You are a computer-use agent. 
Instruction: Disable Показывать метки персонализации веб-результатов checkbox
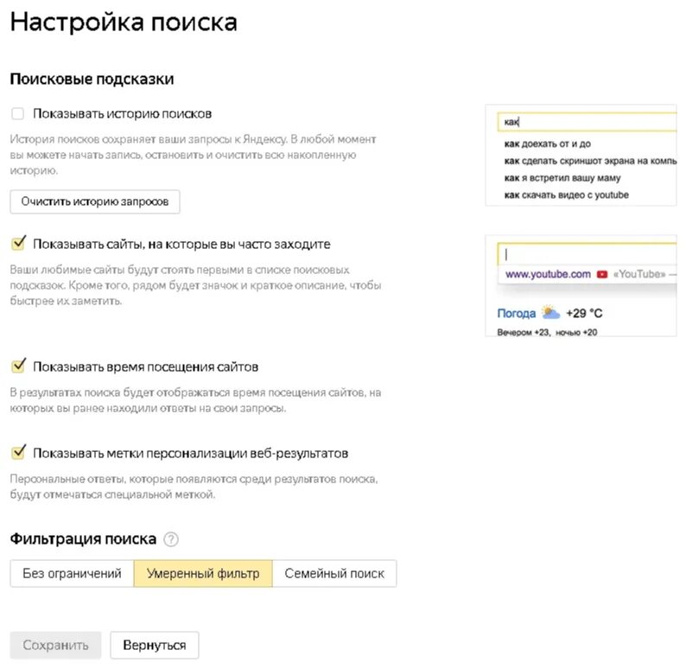coord(18,453)
